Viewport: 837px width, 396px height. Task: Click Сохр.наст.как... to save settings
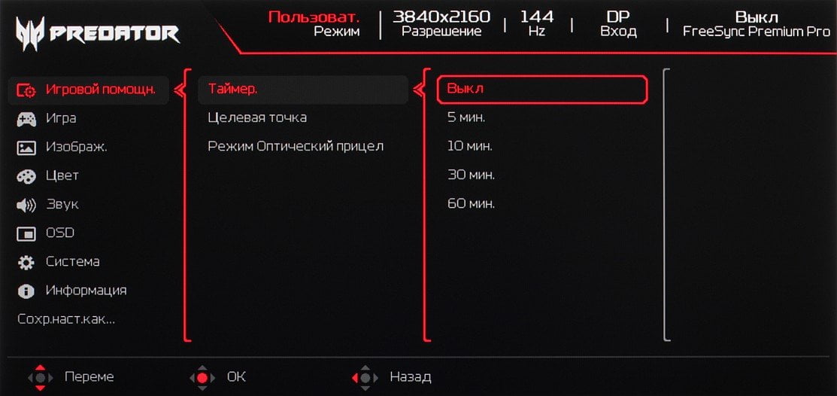pyautogui.click(x=66, y=319)
